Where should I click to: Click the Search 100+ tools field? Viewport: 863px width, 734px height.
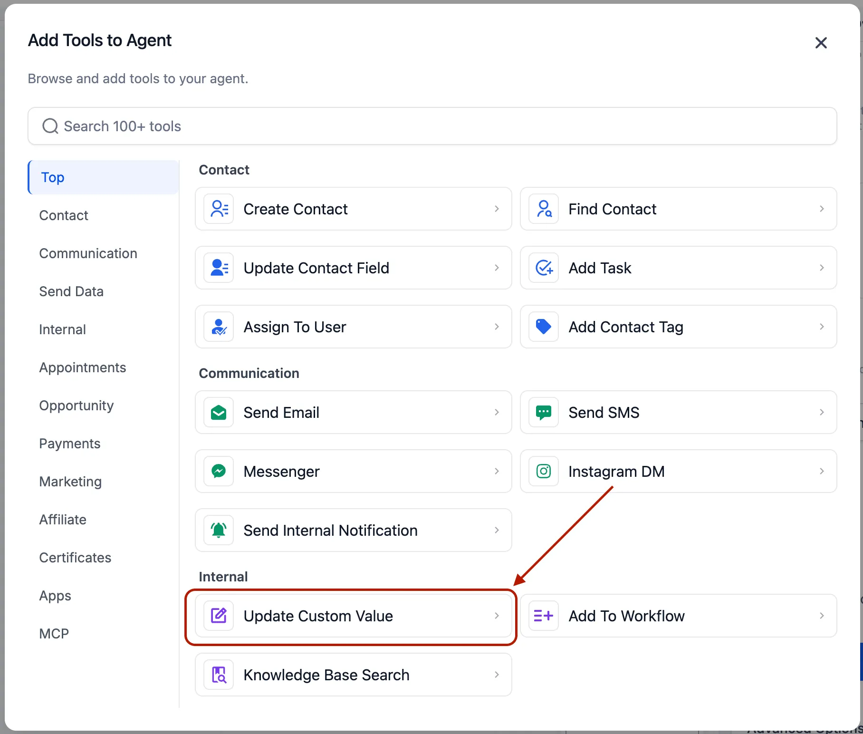(x=432, y=126)
